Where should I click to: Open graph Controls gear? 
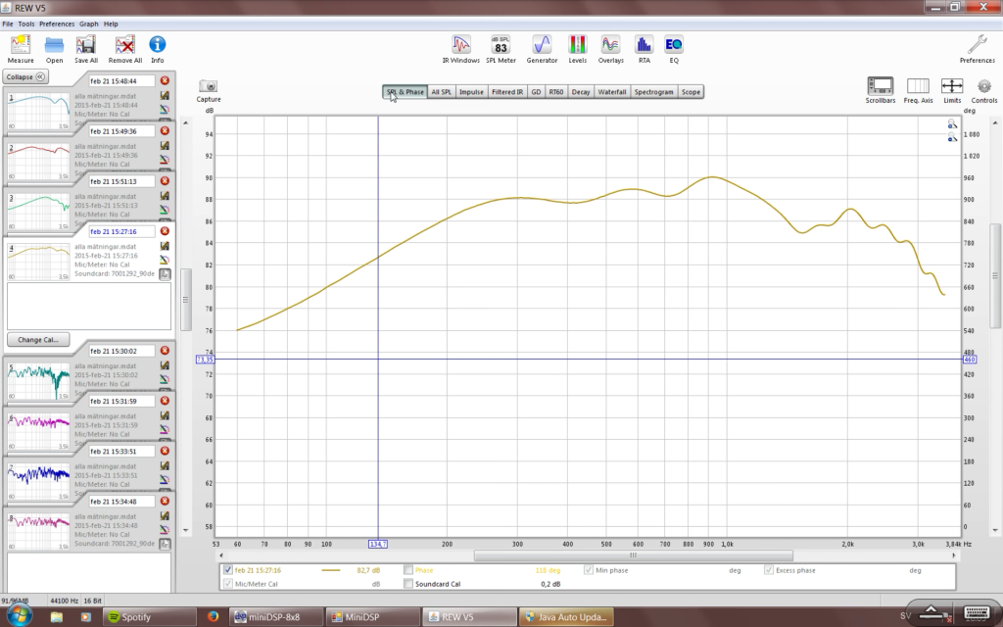pyautogui.click(x=983, y=89)
